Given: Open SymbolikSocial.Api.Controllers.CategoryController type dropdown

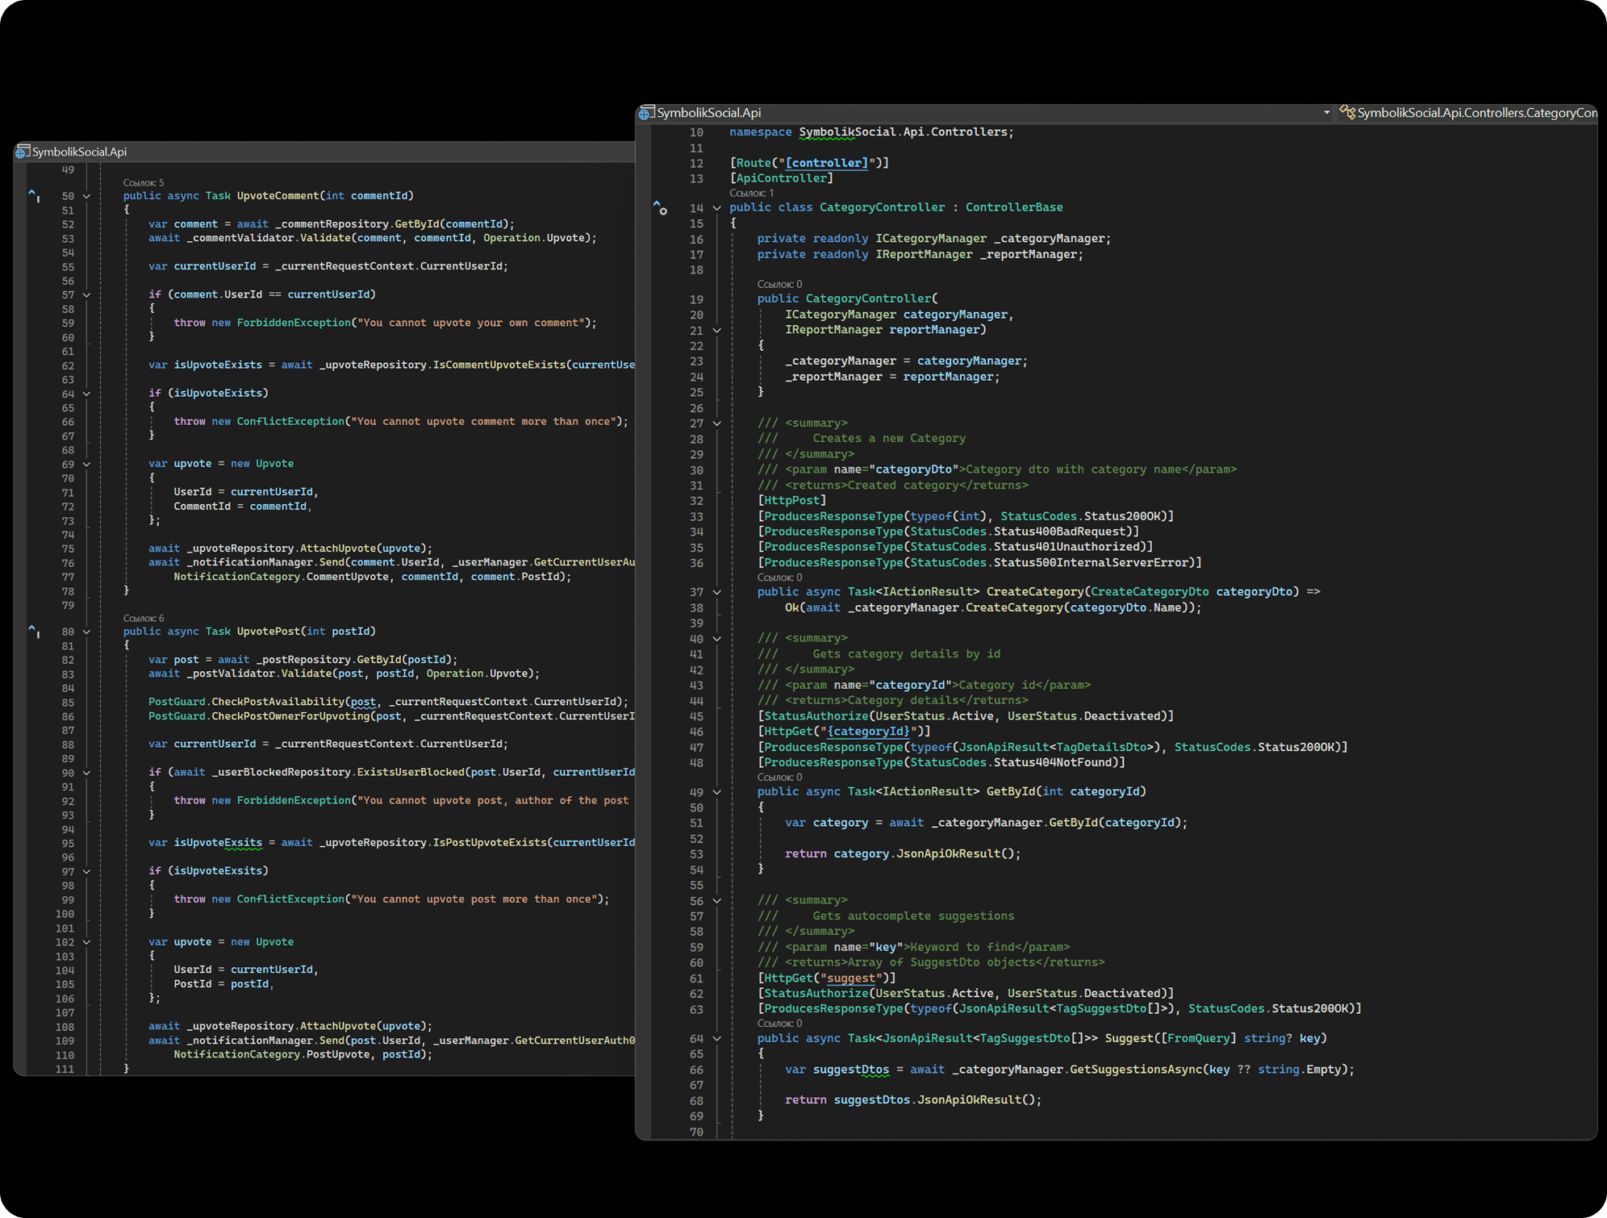Looking at the screenshot, I should tap(1468, 113).
